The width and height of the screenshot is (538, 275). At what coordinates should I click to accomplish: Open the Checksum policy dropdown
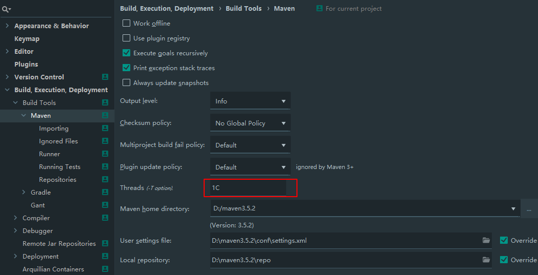pos(250,123)
